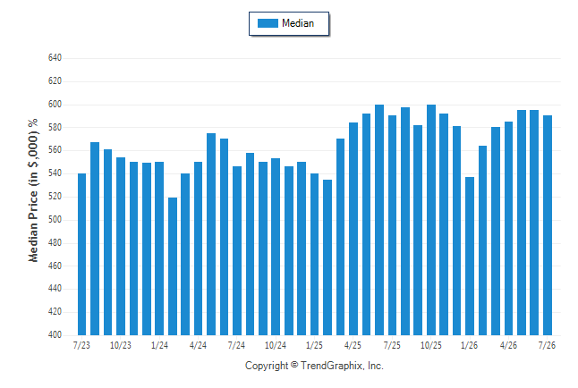
Task: Click the 520 y-axis value
Action: pyautogui.click(x=55, y=197)
